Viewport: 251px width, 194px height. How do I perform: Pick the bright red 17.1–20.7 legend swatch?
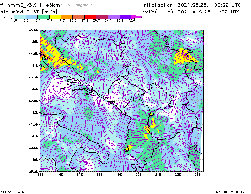90,17
